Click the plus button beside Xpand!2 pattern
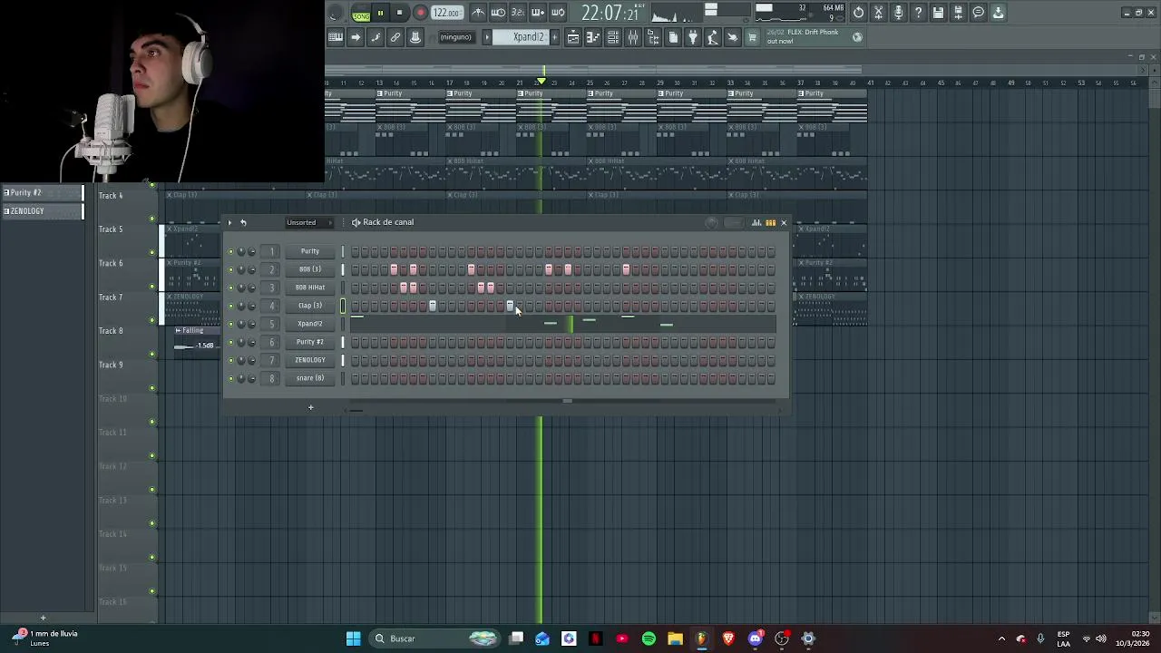The width and height of the screenshot is (1161, 653). [553, 37]
